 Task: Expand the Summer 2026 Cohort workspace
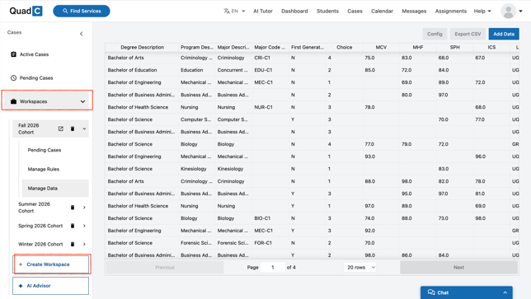click(84, 208)
